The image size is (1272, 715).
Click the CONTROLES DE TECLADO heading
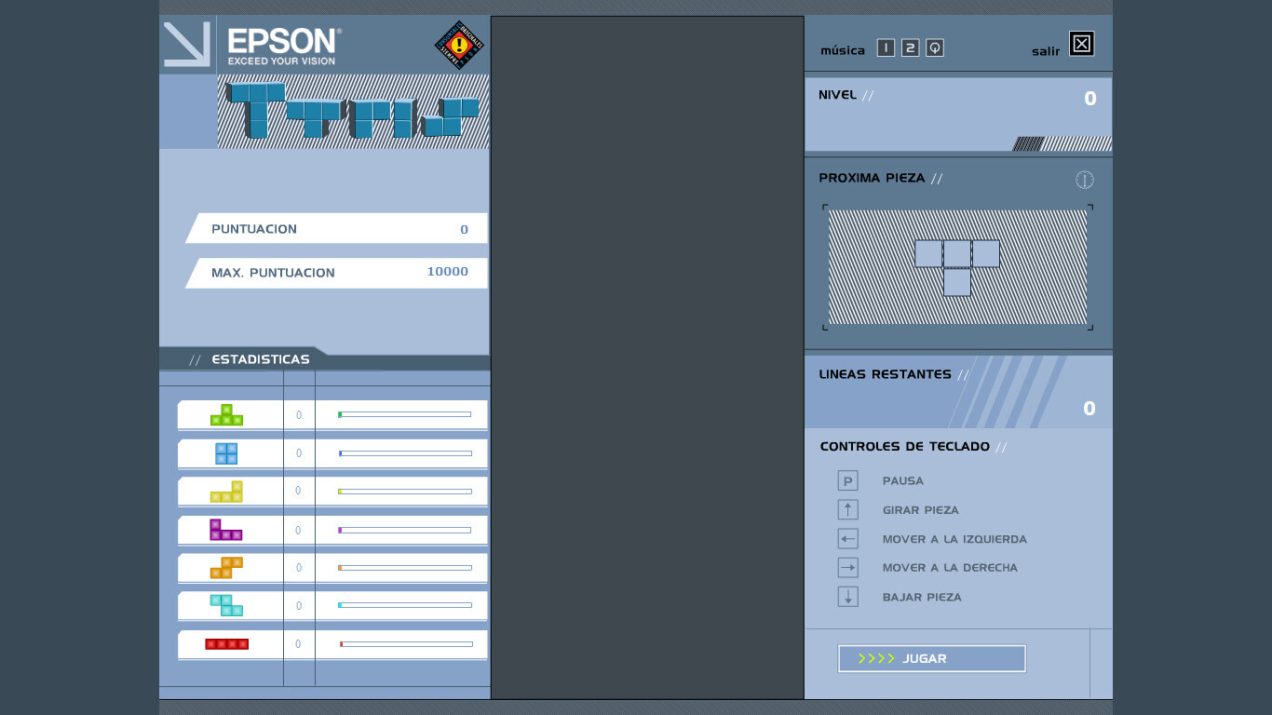(905, 447)
